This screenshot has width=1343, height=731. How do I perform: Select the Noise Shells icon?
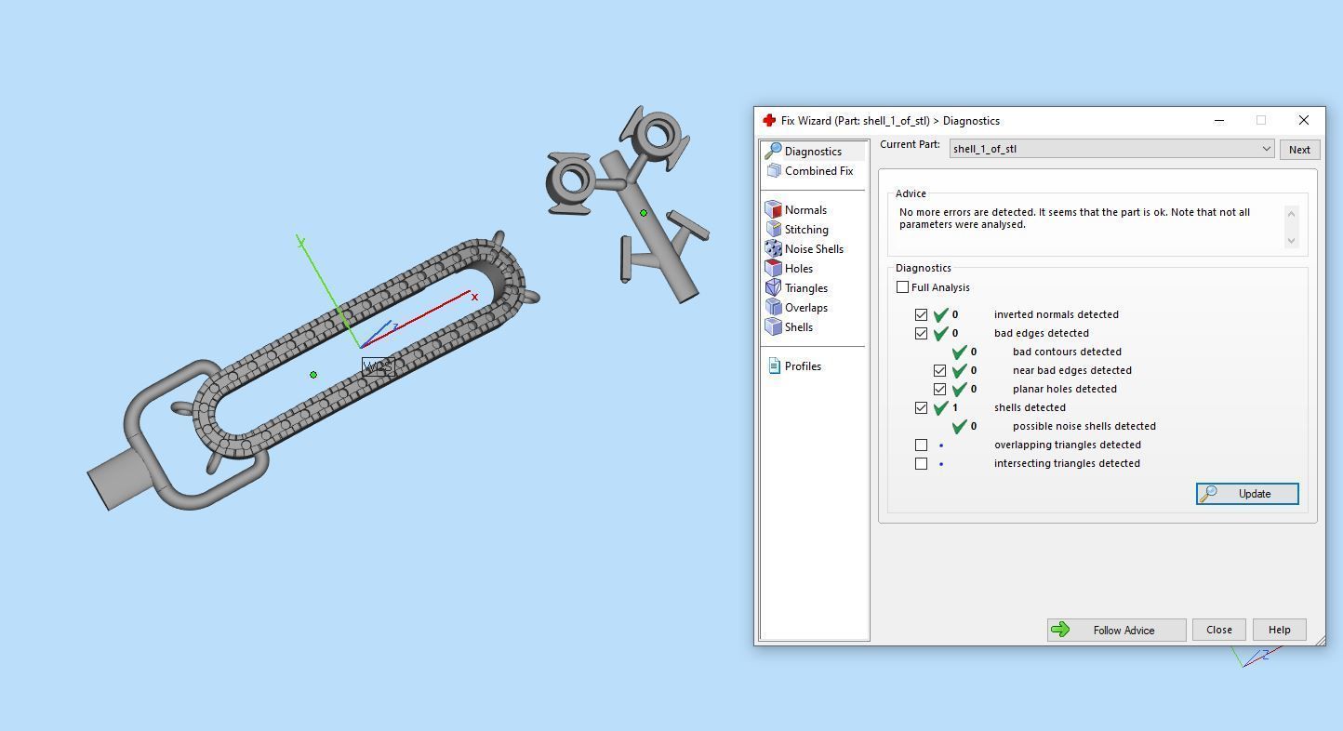pos(774,249)
